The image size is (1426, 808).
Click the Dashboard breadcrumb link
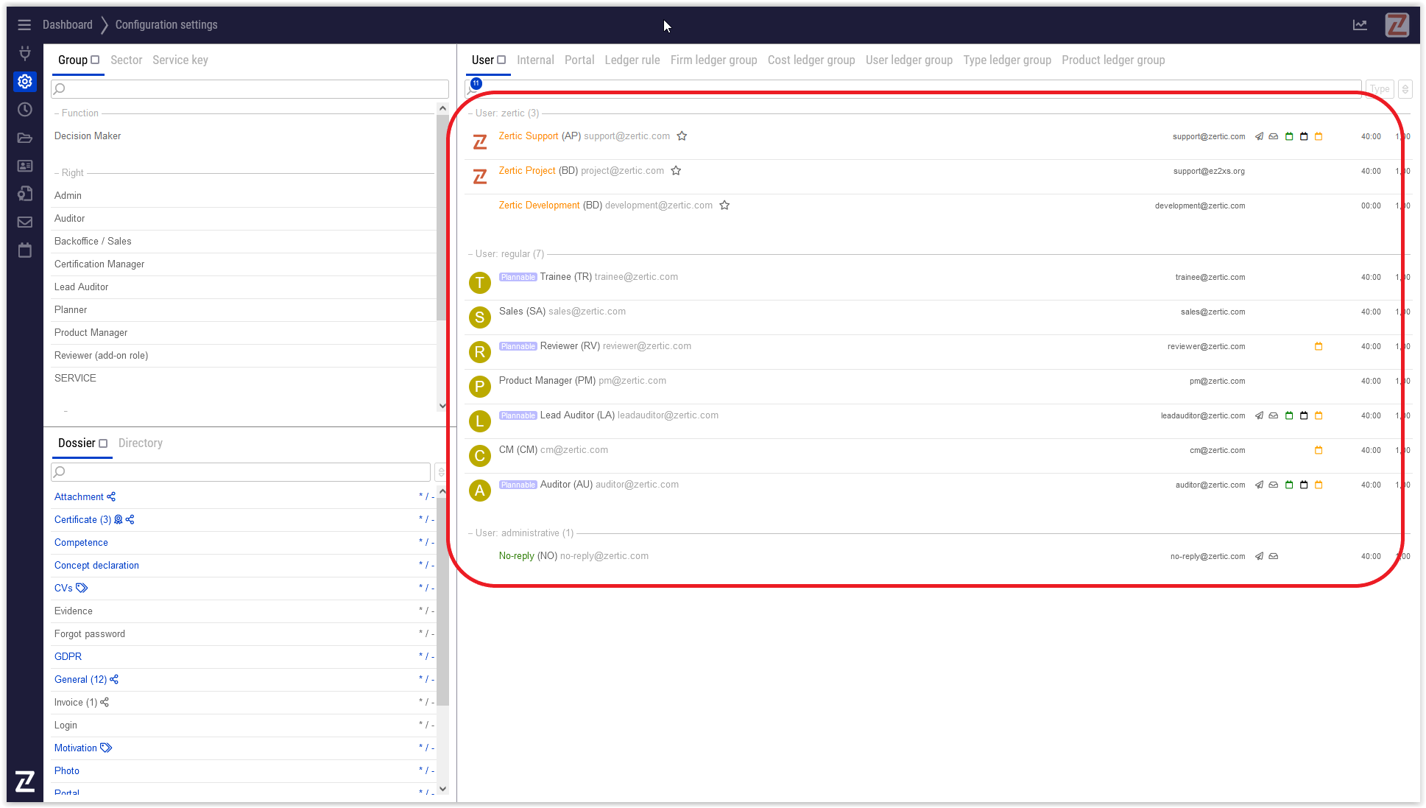(x=67, y=25)
